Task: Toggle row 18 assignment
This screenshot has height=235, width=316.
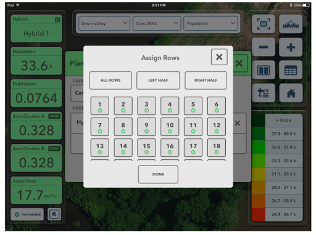Action: tap(217, 148)
